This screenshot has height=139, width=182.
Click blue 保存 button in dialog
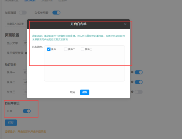coord(85,92)
